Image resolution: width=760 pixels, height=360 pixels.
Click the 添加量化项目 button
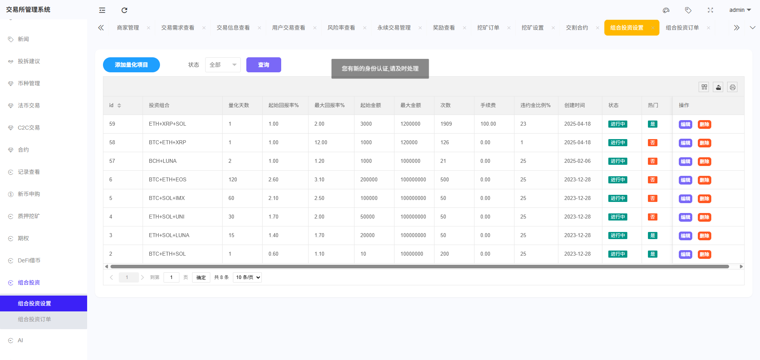[x=131, y=64]
